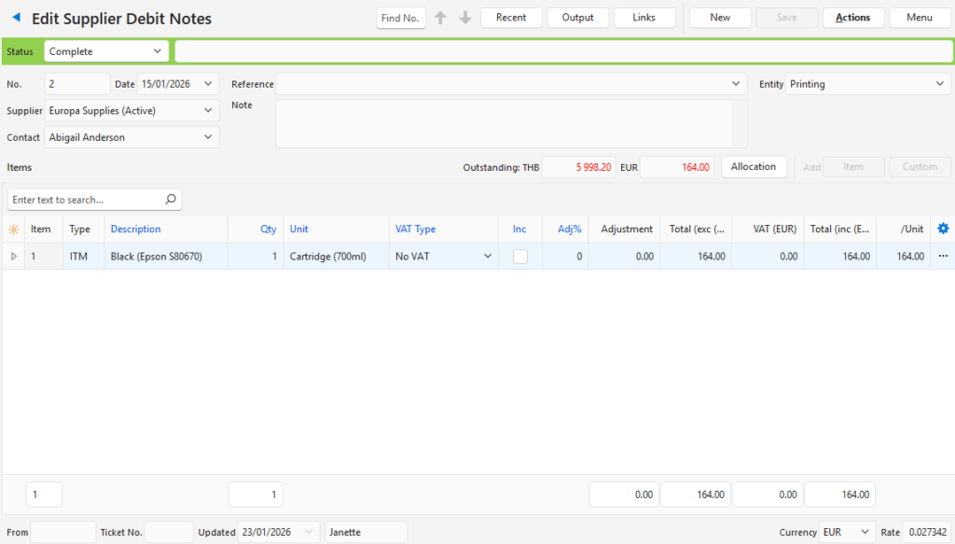Toggle the Inc checkbox for Black cartridge

(520, 257)
